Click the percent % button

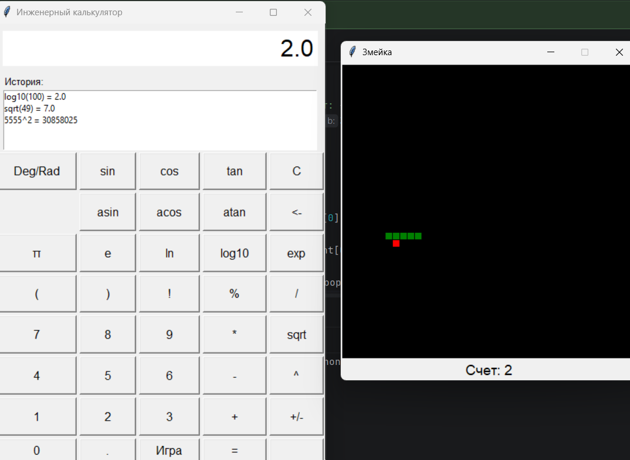[235, 294]
